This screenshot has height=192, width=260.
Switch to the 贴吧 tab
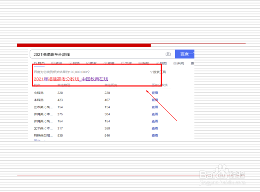[x=144, y=63]
